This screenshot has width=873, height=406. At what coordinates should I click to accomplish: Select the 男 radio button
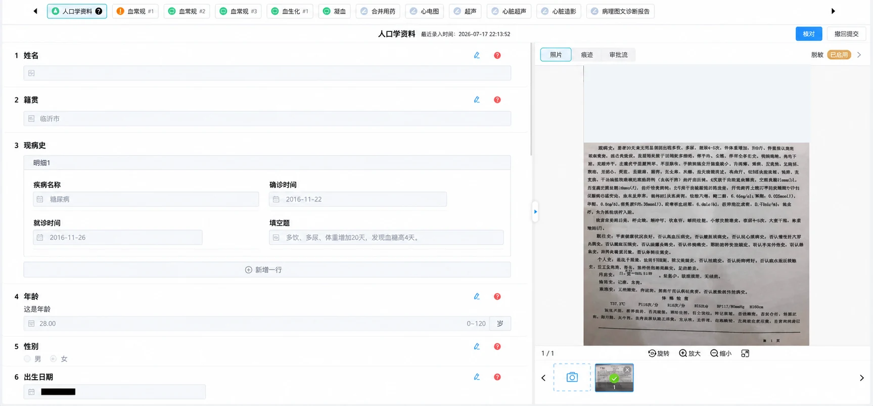pyautogui.click(x=27, y=358)
